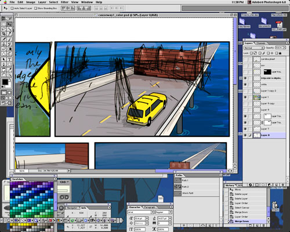Select the Eraser tool

(3, 49)
